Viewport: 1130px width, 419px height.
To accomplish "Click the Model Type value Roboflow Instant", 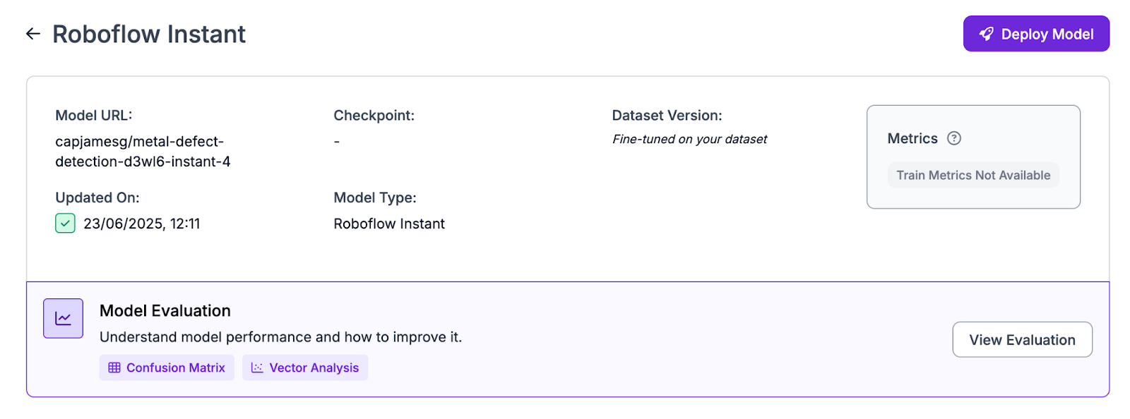I will 389,224.
